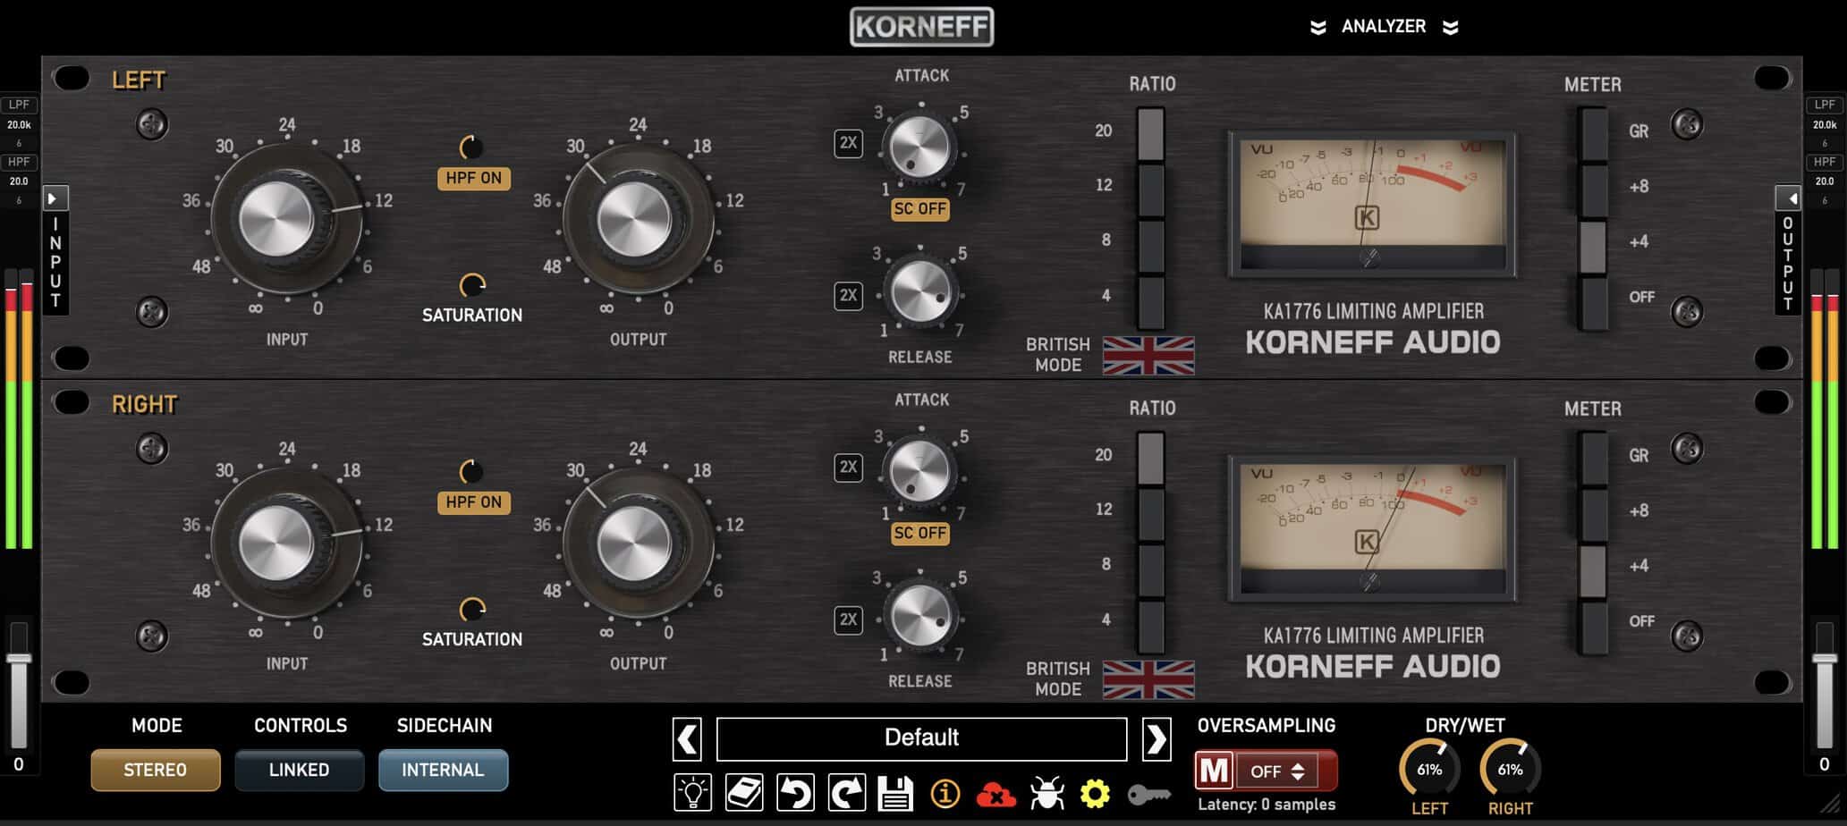1847x826 pixels.
Task: Click the Latency: 0 samples readout
Action: 1267,805
